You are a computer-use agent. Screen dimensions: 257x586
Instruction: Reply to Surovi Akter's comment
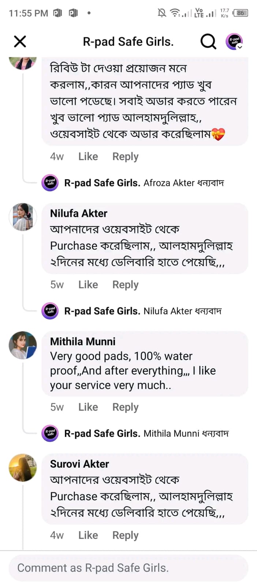pos(125,535)
